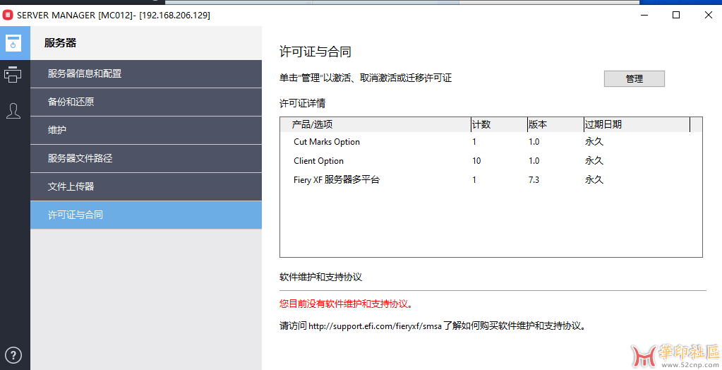Click the 服务器 panel heading
Viewport: 722px width, 370px height.
coord(60,43)
